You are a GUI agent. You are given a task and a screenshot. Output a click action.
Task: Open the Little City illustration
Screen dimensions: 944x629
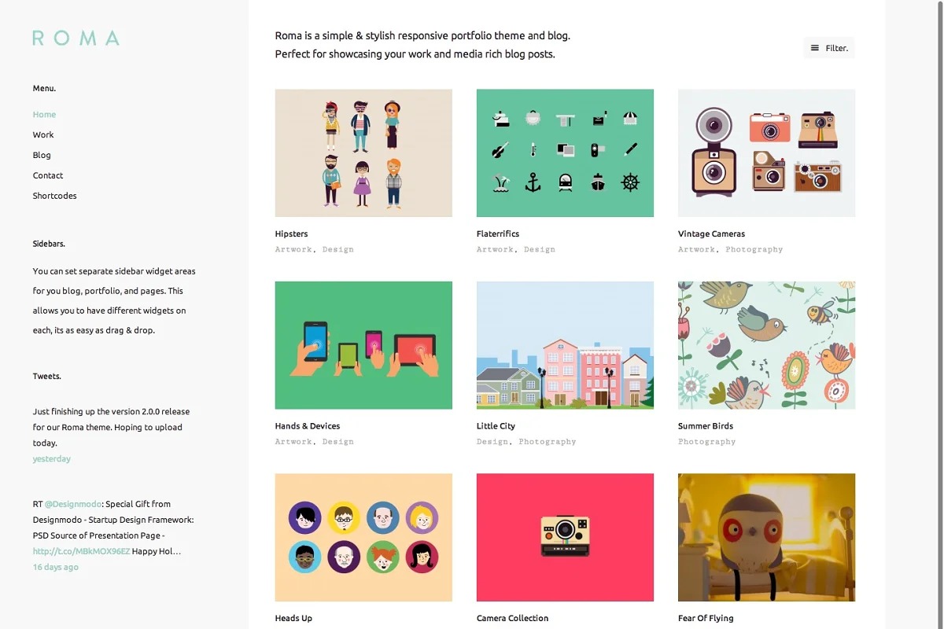pos(565,345)
